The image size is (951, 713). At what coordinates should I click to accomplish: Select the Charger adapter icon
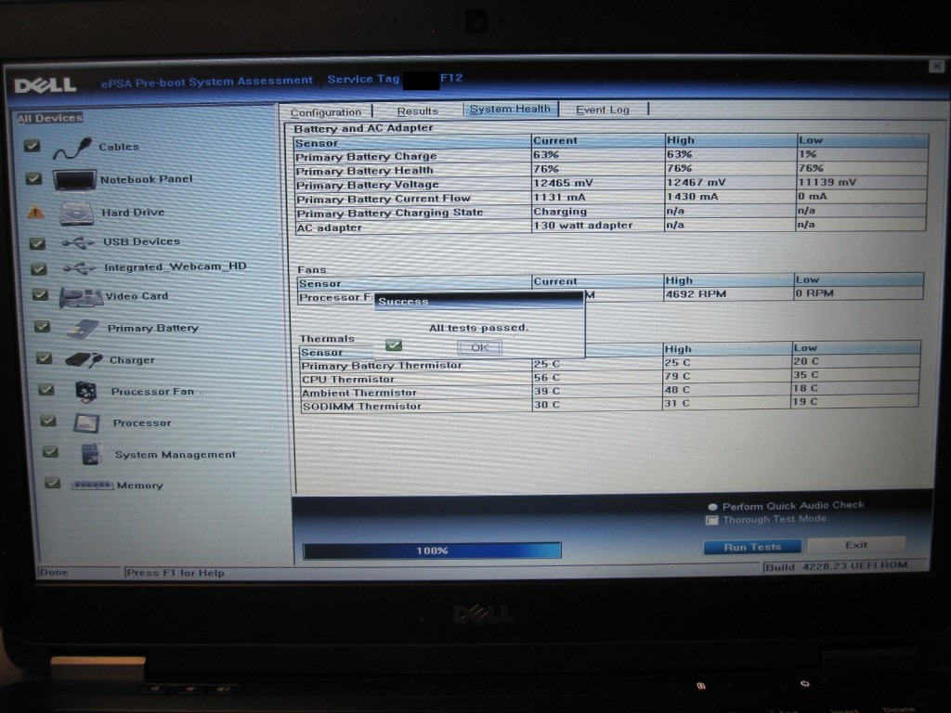click(x=84, y=360)
